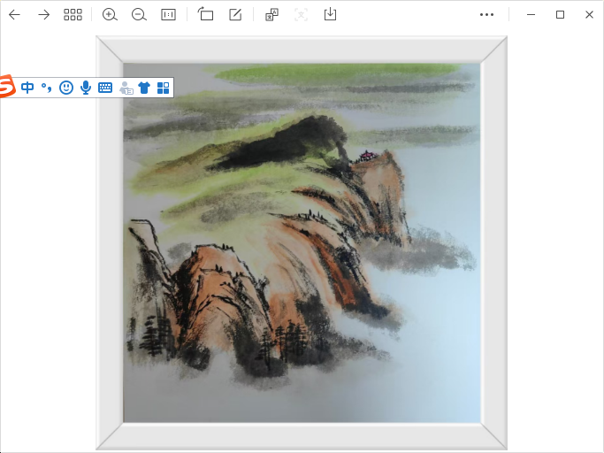Save image with the download icon
This screenshot has height=453, width=604.
coord(330,15)
